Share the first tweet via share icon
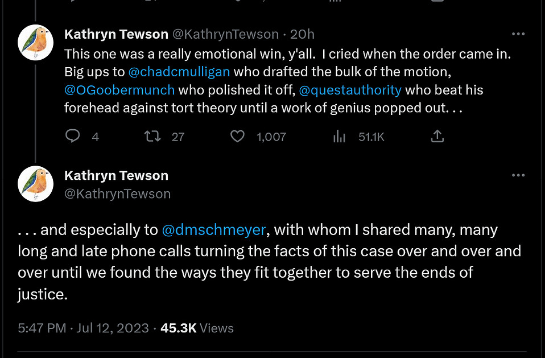 [x=437, y=137]
